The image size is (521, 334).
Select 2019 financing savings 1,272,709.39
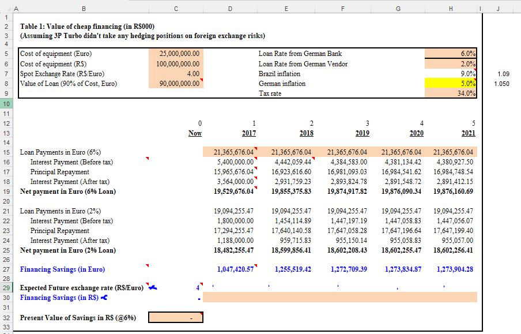point(342,269)
